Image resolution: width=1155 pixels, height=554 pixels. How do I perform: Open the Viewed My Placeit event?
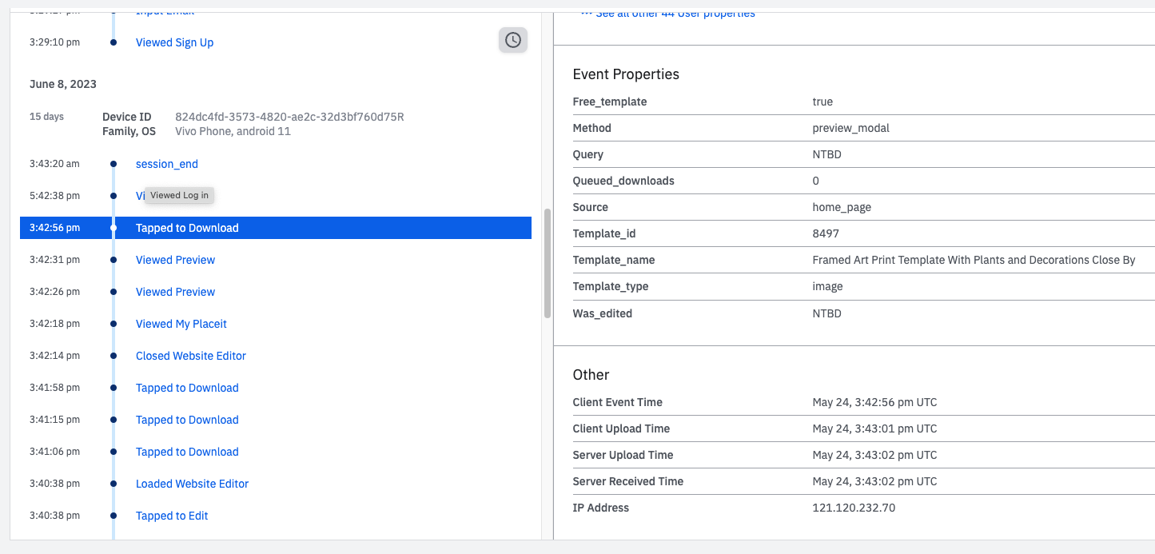(x=181, y=324)
